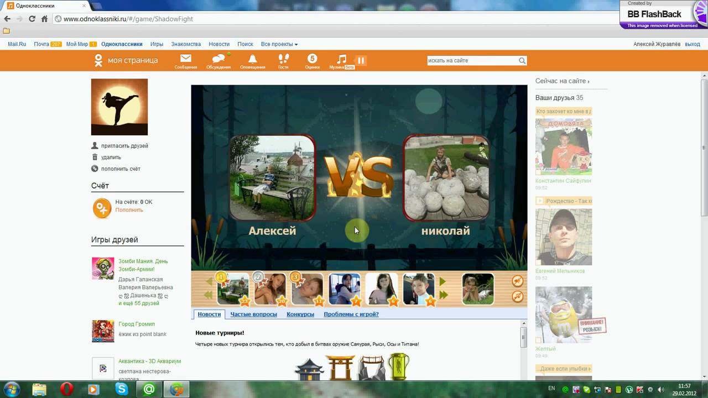Jump to rating list end with the double right arrow
708x398 pixels.
point(444,296)
